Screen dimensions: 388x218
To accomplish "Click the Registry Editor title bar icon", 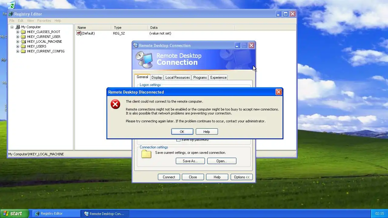I will click(x=11, y=14).
